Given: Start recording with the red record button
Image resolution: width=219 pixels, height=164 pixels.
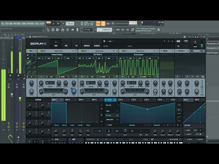Looking at the screenshot, I should [63, 24].
